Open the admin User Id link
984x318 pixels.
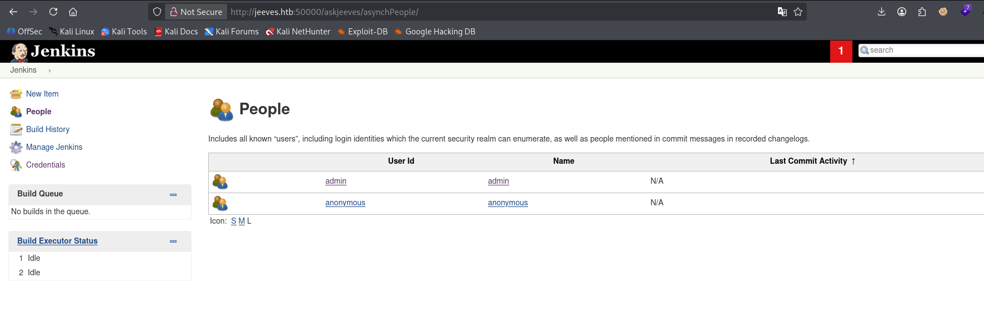click(336, 181)
